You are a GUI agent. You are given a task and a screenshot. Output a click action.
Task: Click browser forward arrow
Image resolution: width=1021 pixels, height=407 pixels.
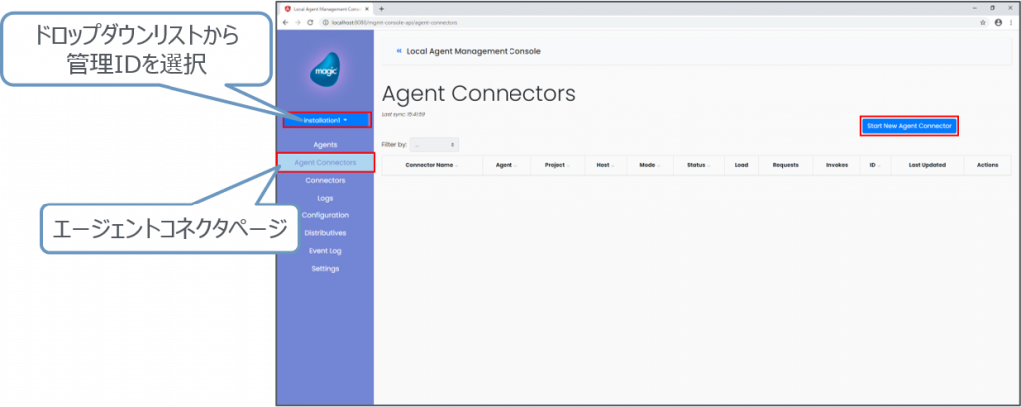point(297,21)
